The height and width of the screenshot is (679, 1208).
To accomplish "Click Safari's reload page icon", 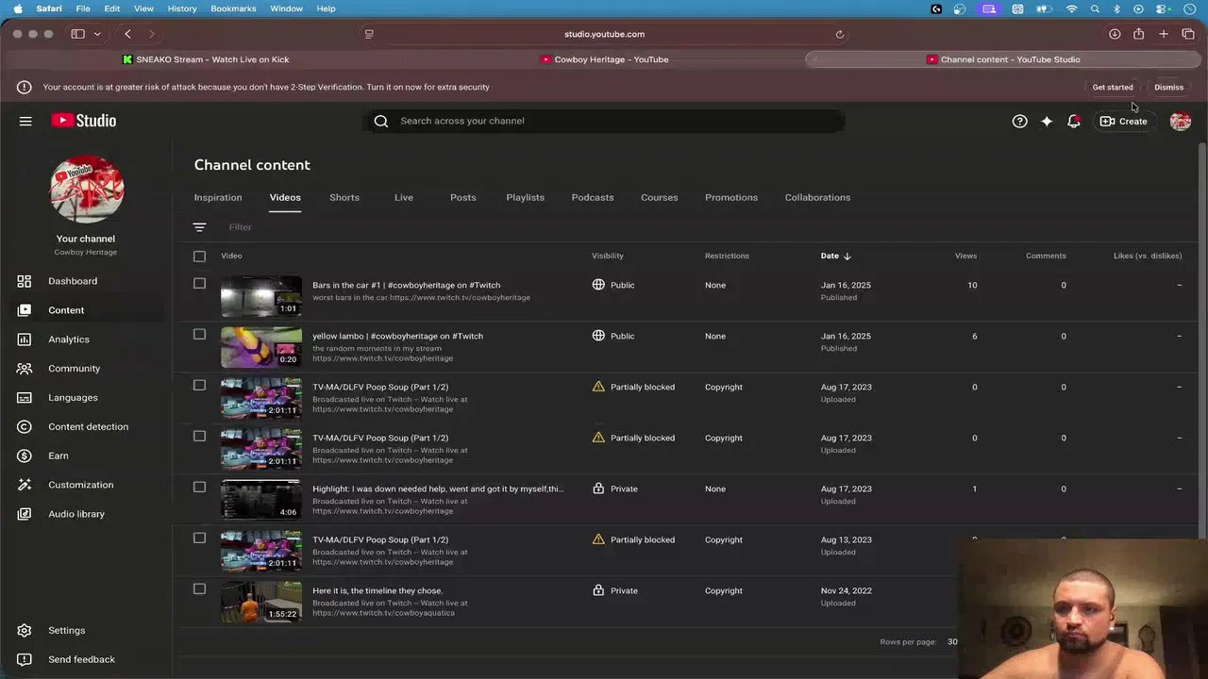I will 839,34.
